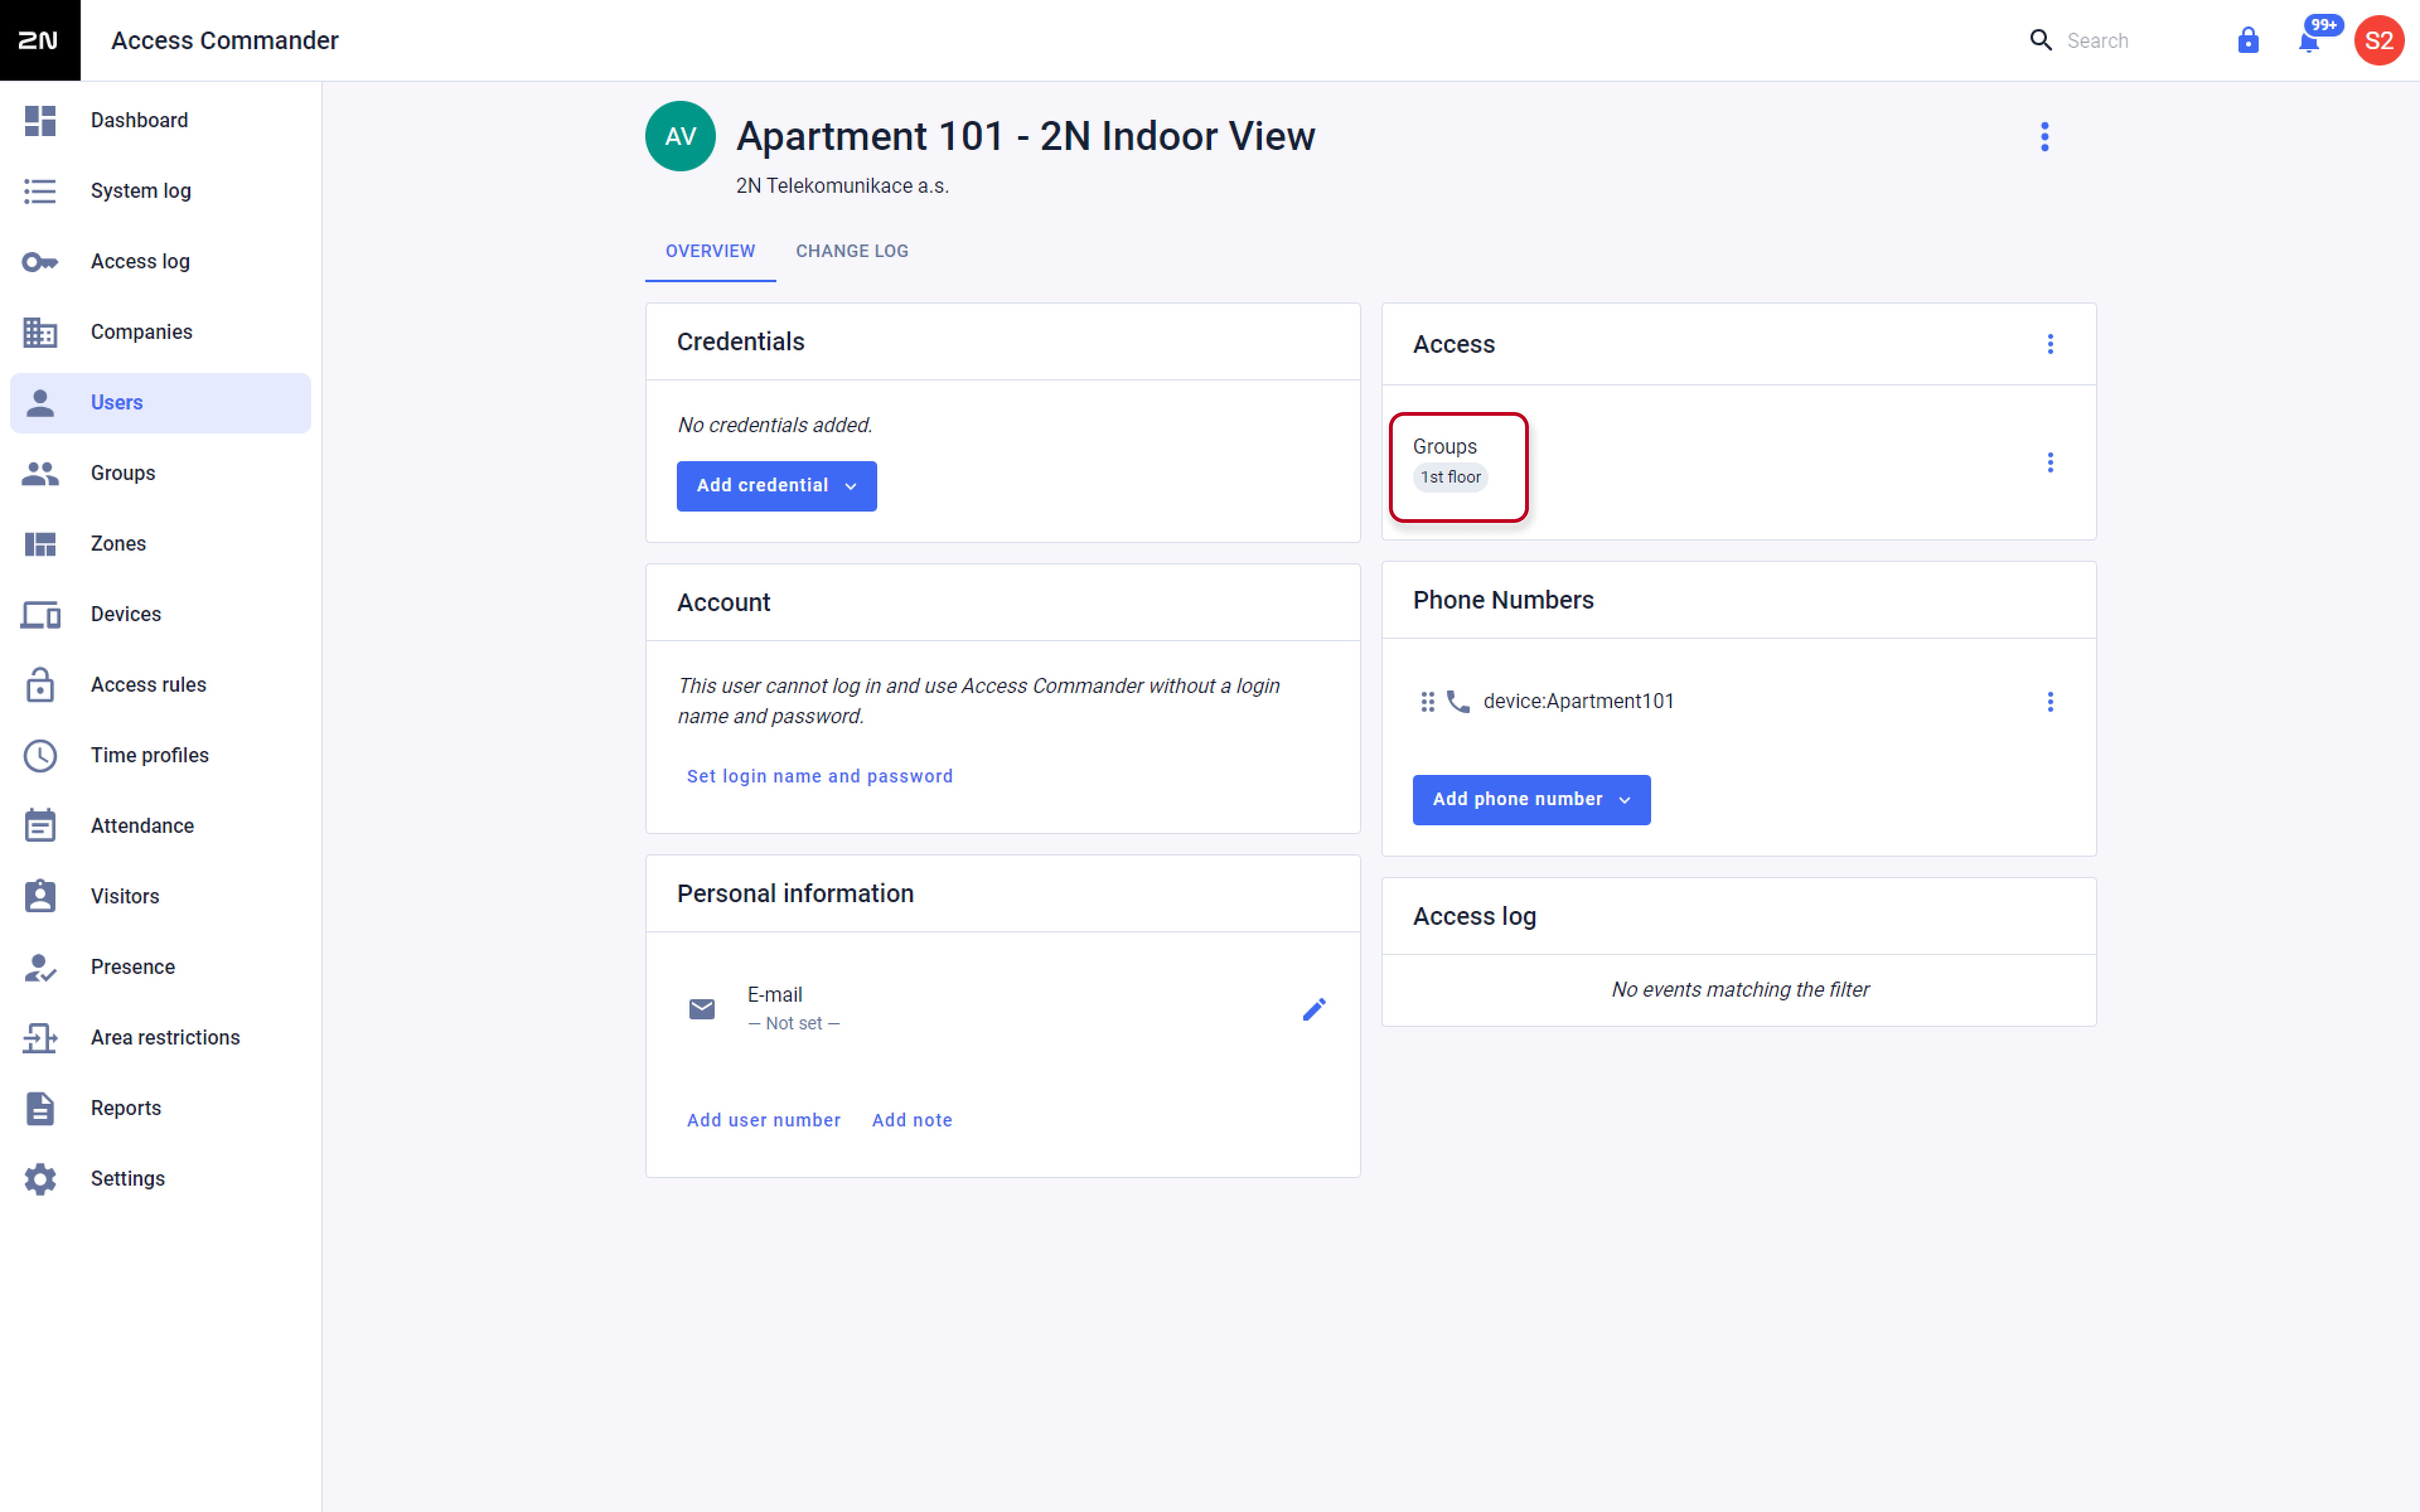Click the Add user number link

764,1120
